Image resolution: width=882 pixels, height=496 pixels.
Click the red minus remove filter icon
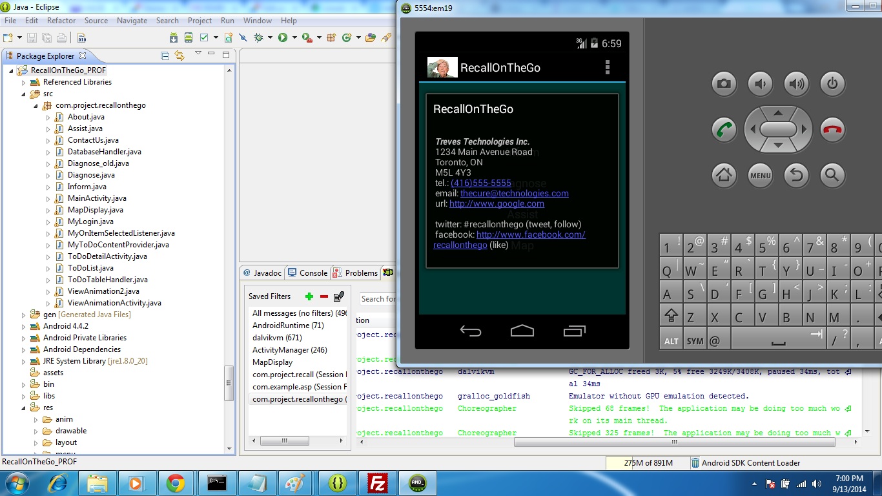[324, 296]
